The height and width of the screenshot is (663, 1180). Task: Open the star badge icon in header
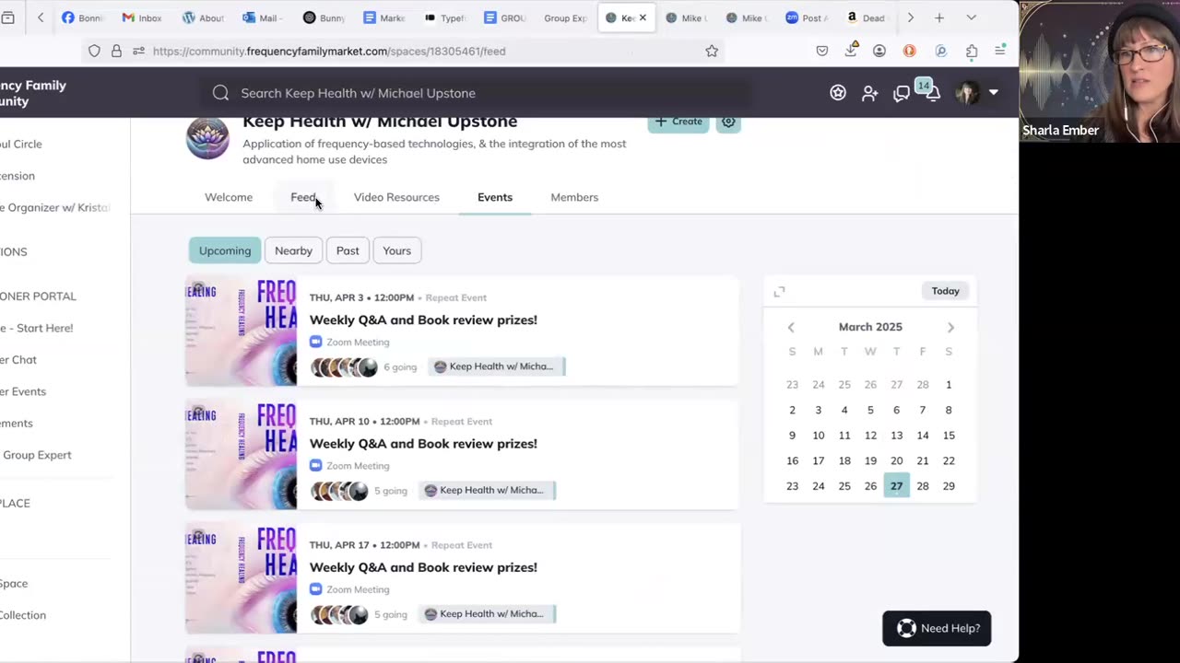pyautogui.click(x=838, y=93)
